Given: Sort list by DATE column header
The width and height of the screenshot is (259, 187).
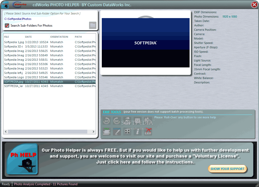Looking at the screenshot, I should (x=28, y=37).
